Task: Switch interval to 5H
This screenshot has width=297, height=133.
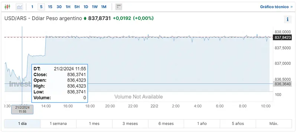Action: click(77, 7)
